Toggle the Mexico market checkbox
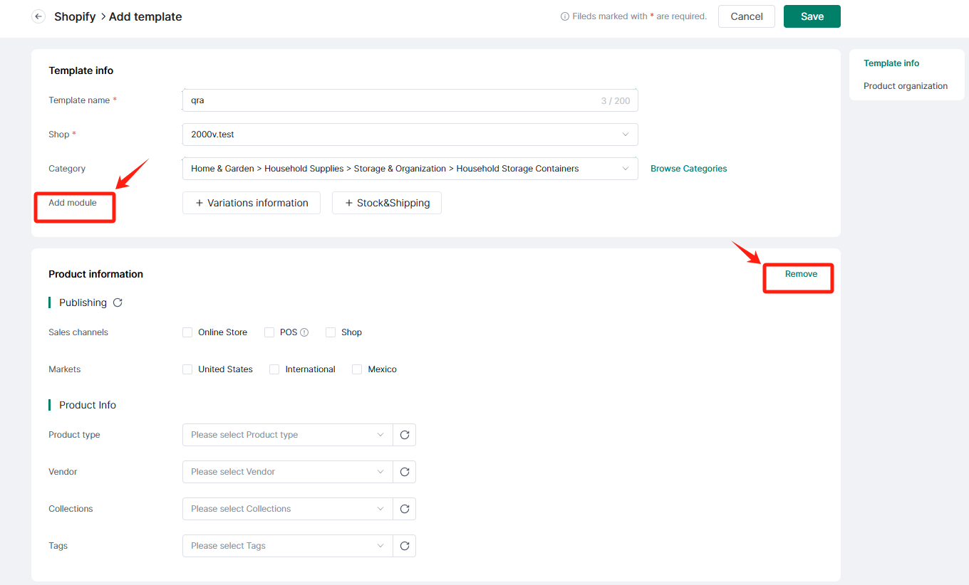Image resolution: width=969 pixels, height=585 pixels. tap(357, 369)
